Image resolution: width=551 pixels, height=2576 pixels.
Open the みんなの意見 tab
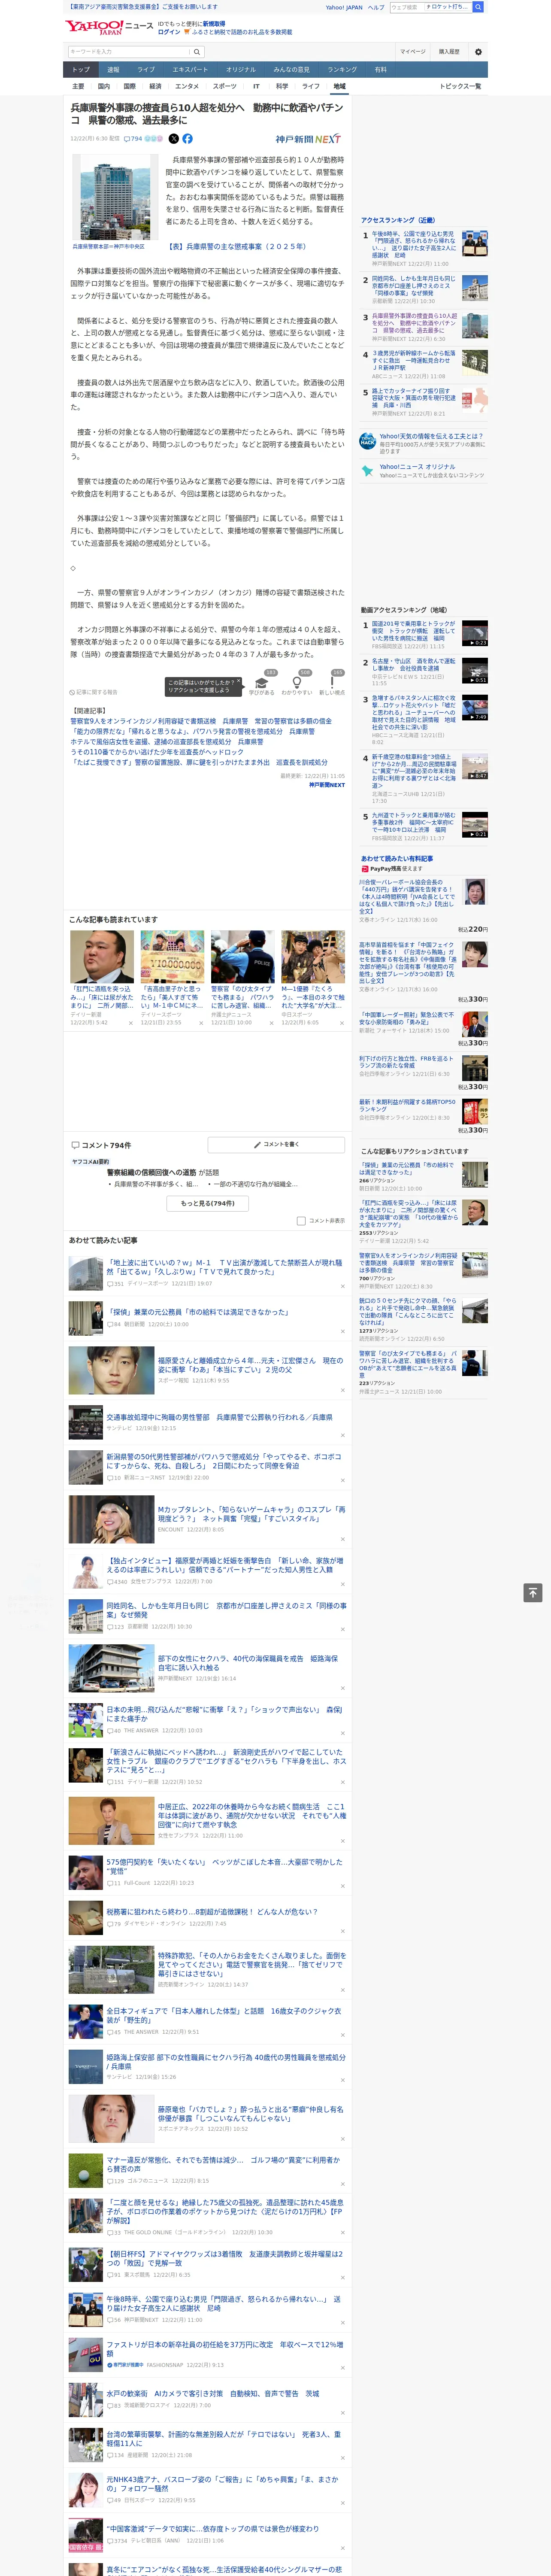pos(291,70)
